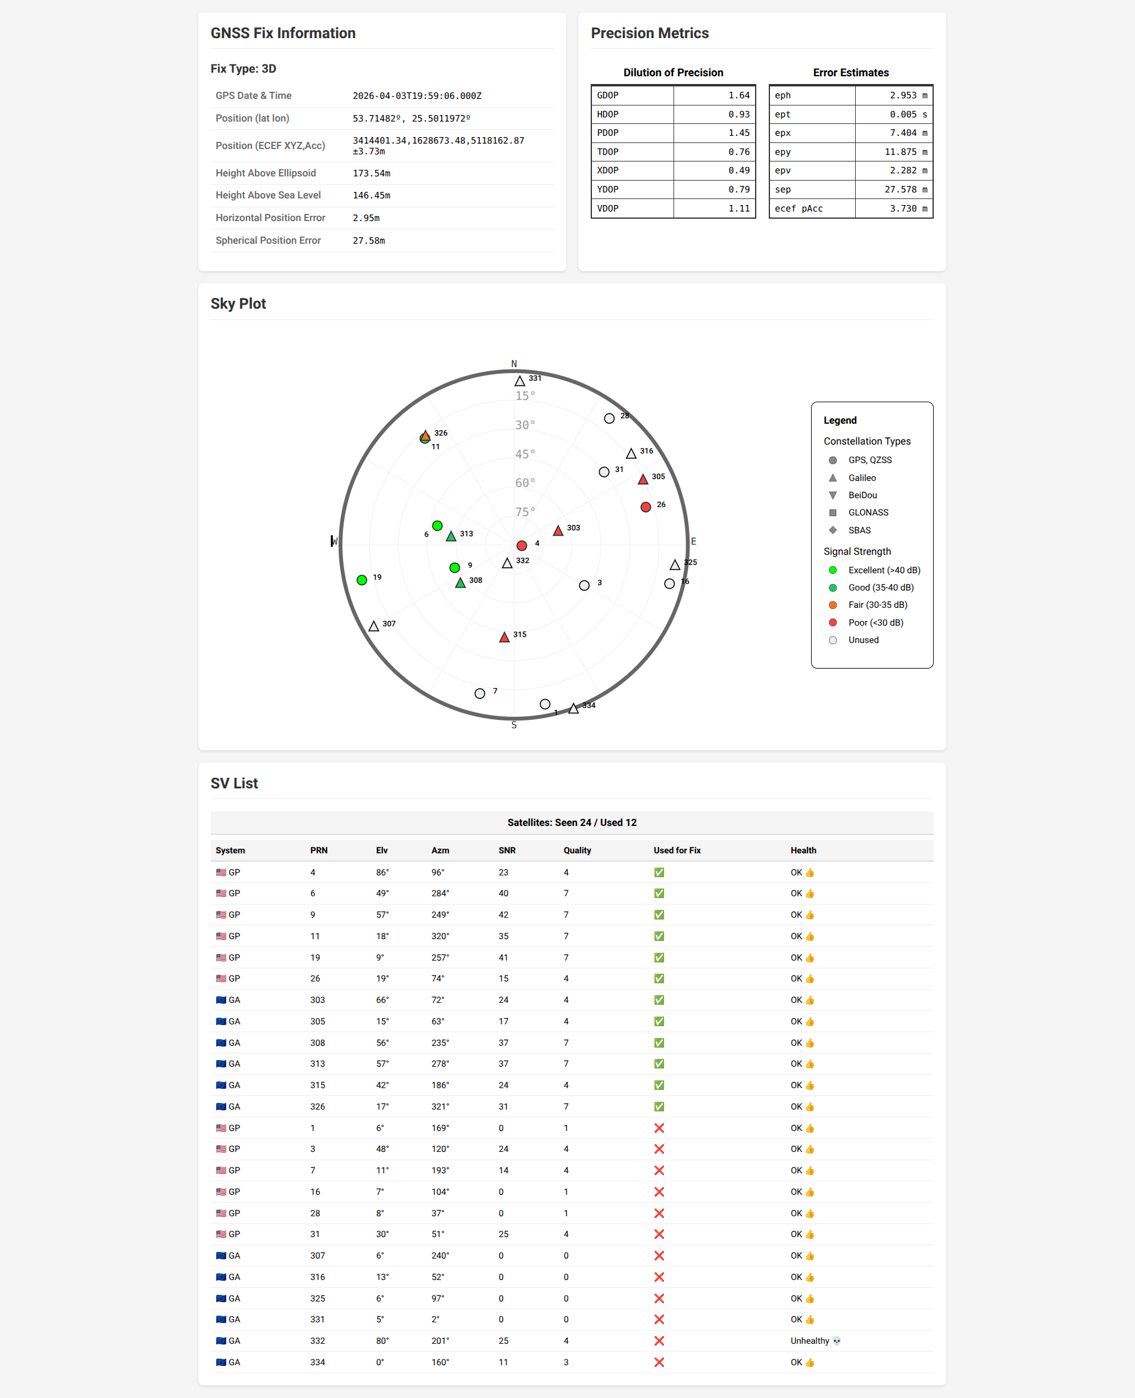The height and width of the screenshot is (1398, 1135).
Task: Click the Used for Fix column header
Action: tap(676, 850)
